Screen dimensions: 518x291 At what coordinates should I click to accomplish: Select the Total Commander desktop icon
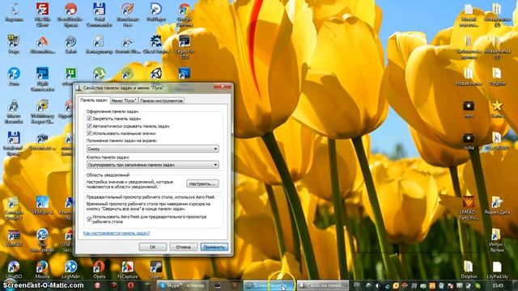(99, 15)
